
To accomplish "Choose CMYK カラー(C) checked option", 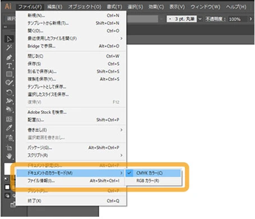I will [x=153, y=173].
